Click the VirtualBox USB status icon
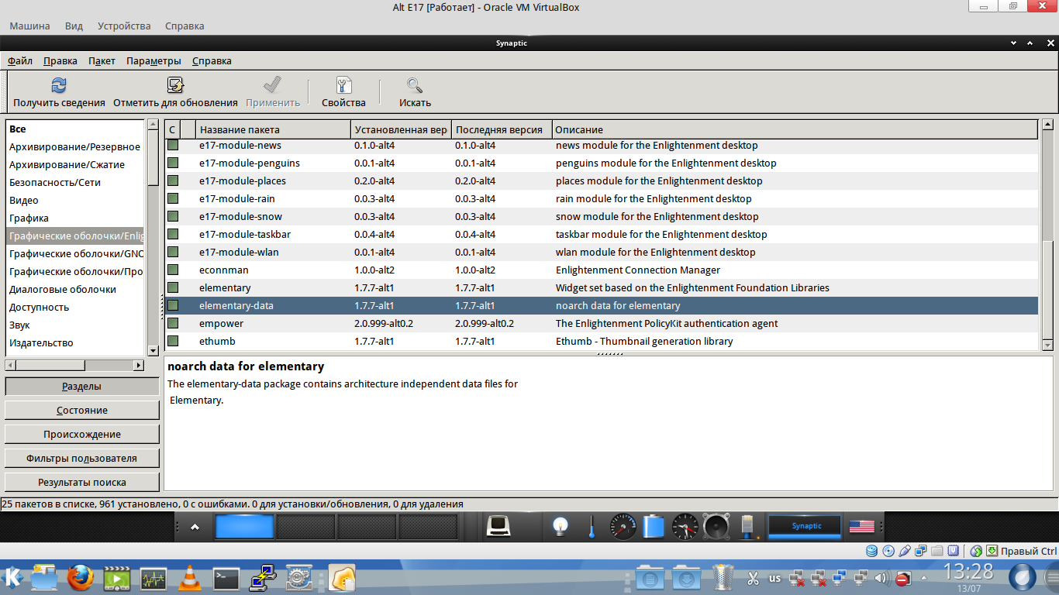1059x595 pixels. [905, 551]
